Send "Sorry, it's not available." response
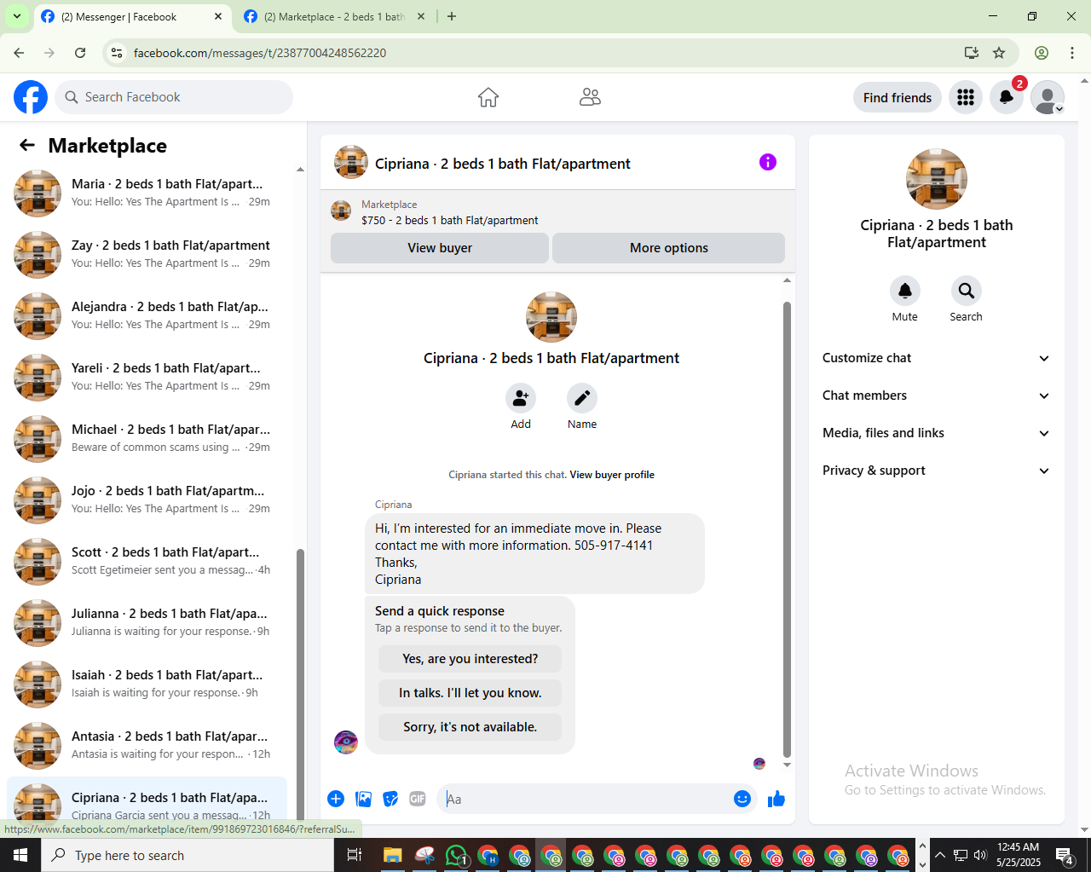 (470, 727)
